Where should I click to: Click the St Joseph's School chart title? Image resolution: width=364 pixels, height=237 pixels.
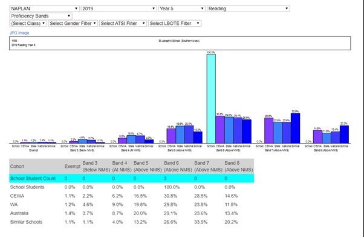click(179, 41)
